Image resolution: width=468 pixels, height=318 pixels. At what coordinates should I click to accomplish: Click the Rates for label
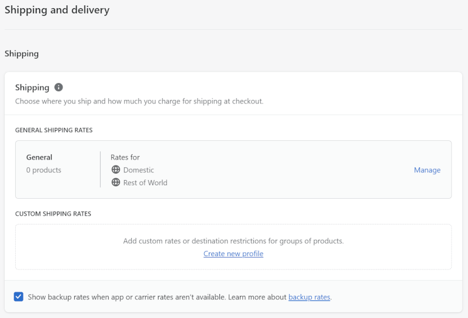pyautogui.click(x=125, y=157)
